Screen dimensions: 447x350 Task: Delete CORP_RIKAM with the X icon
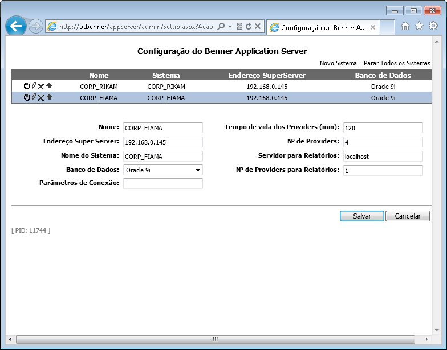pos(41,87)
